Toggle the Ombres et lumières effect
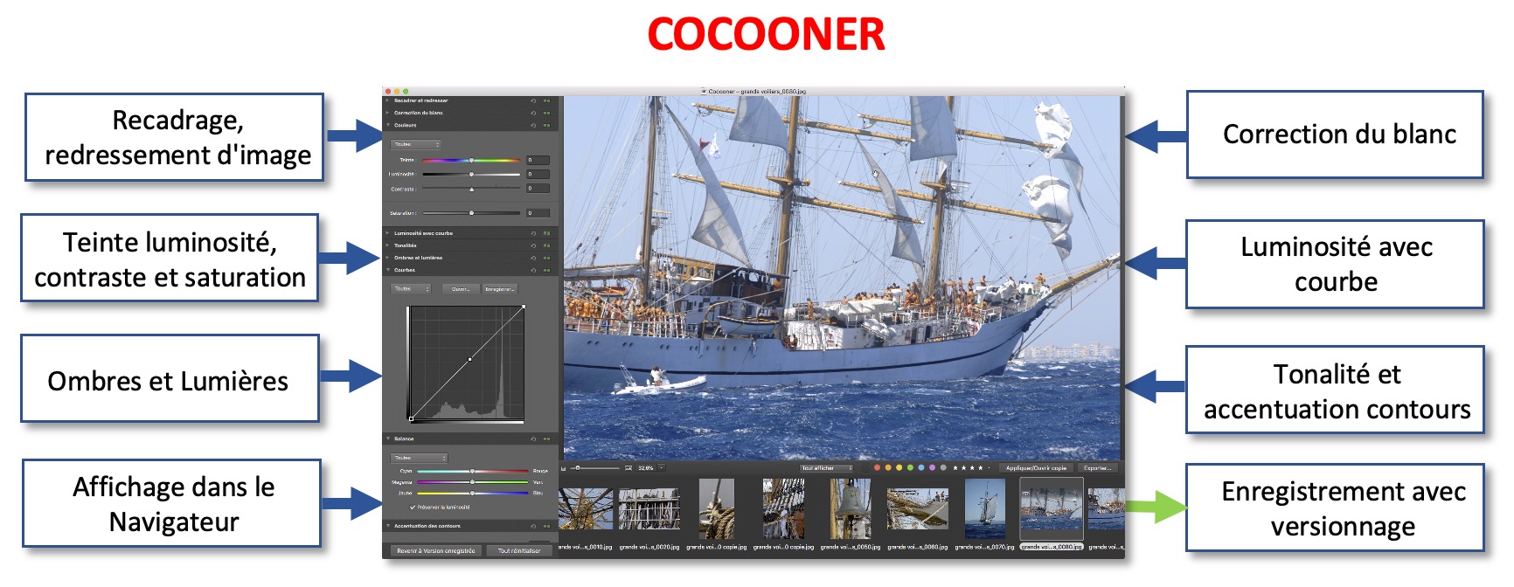 point(547,258)
